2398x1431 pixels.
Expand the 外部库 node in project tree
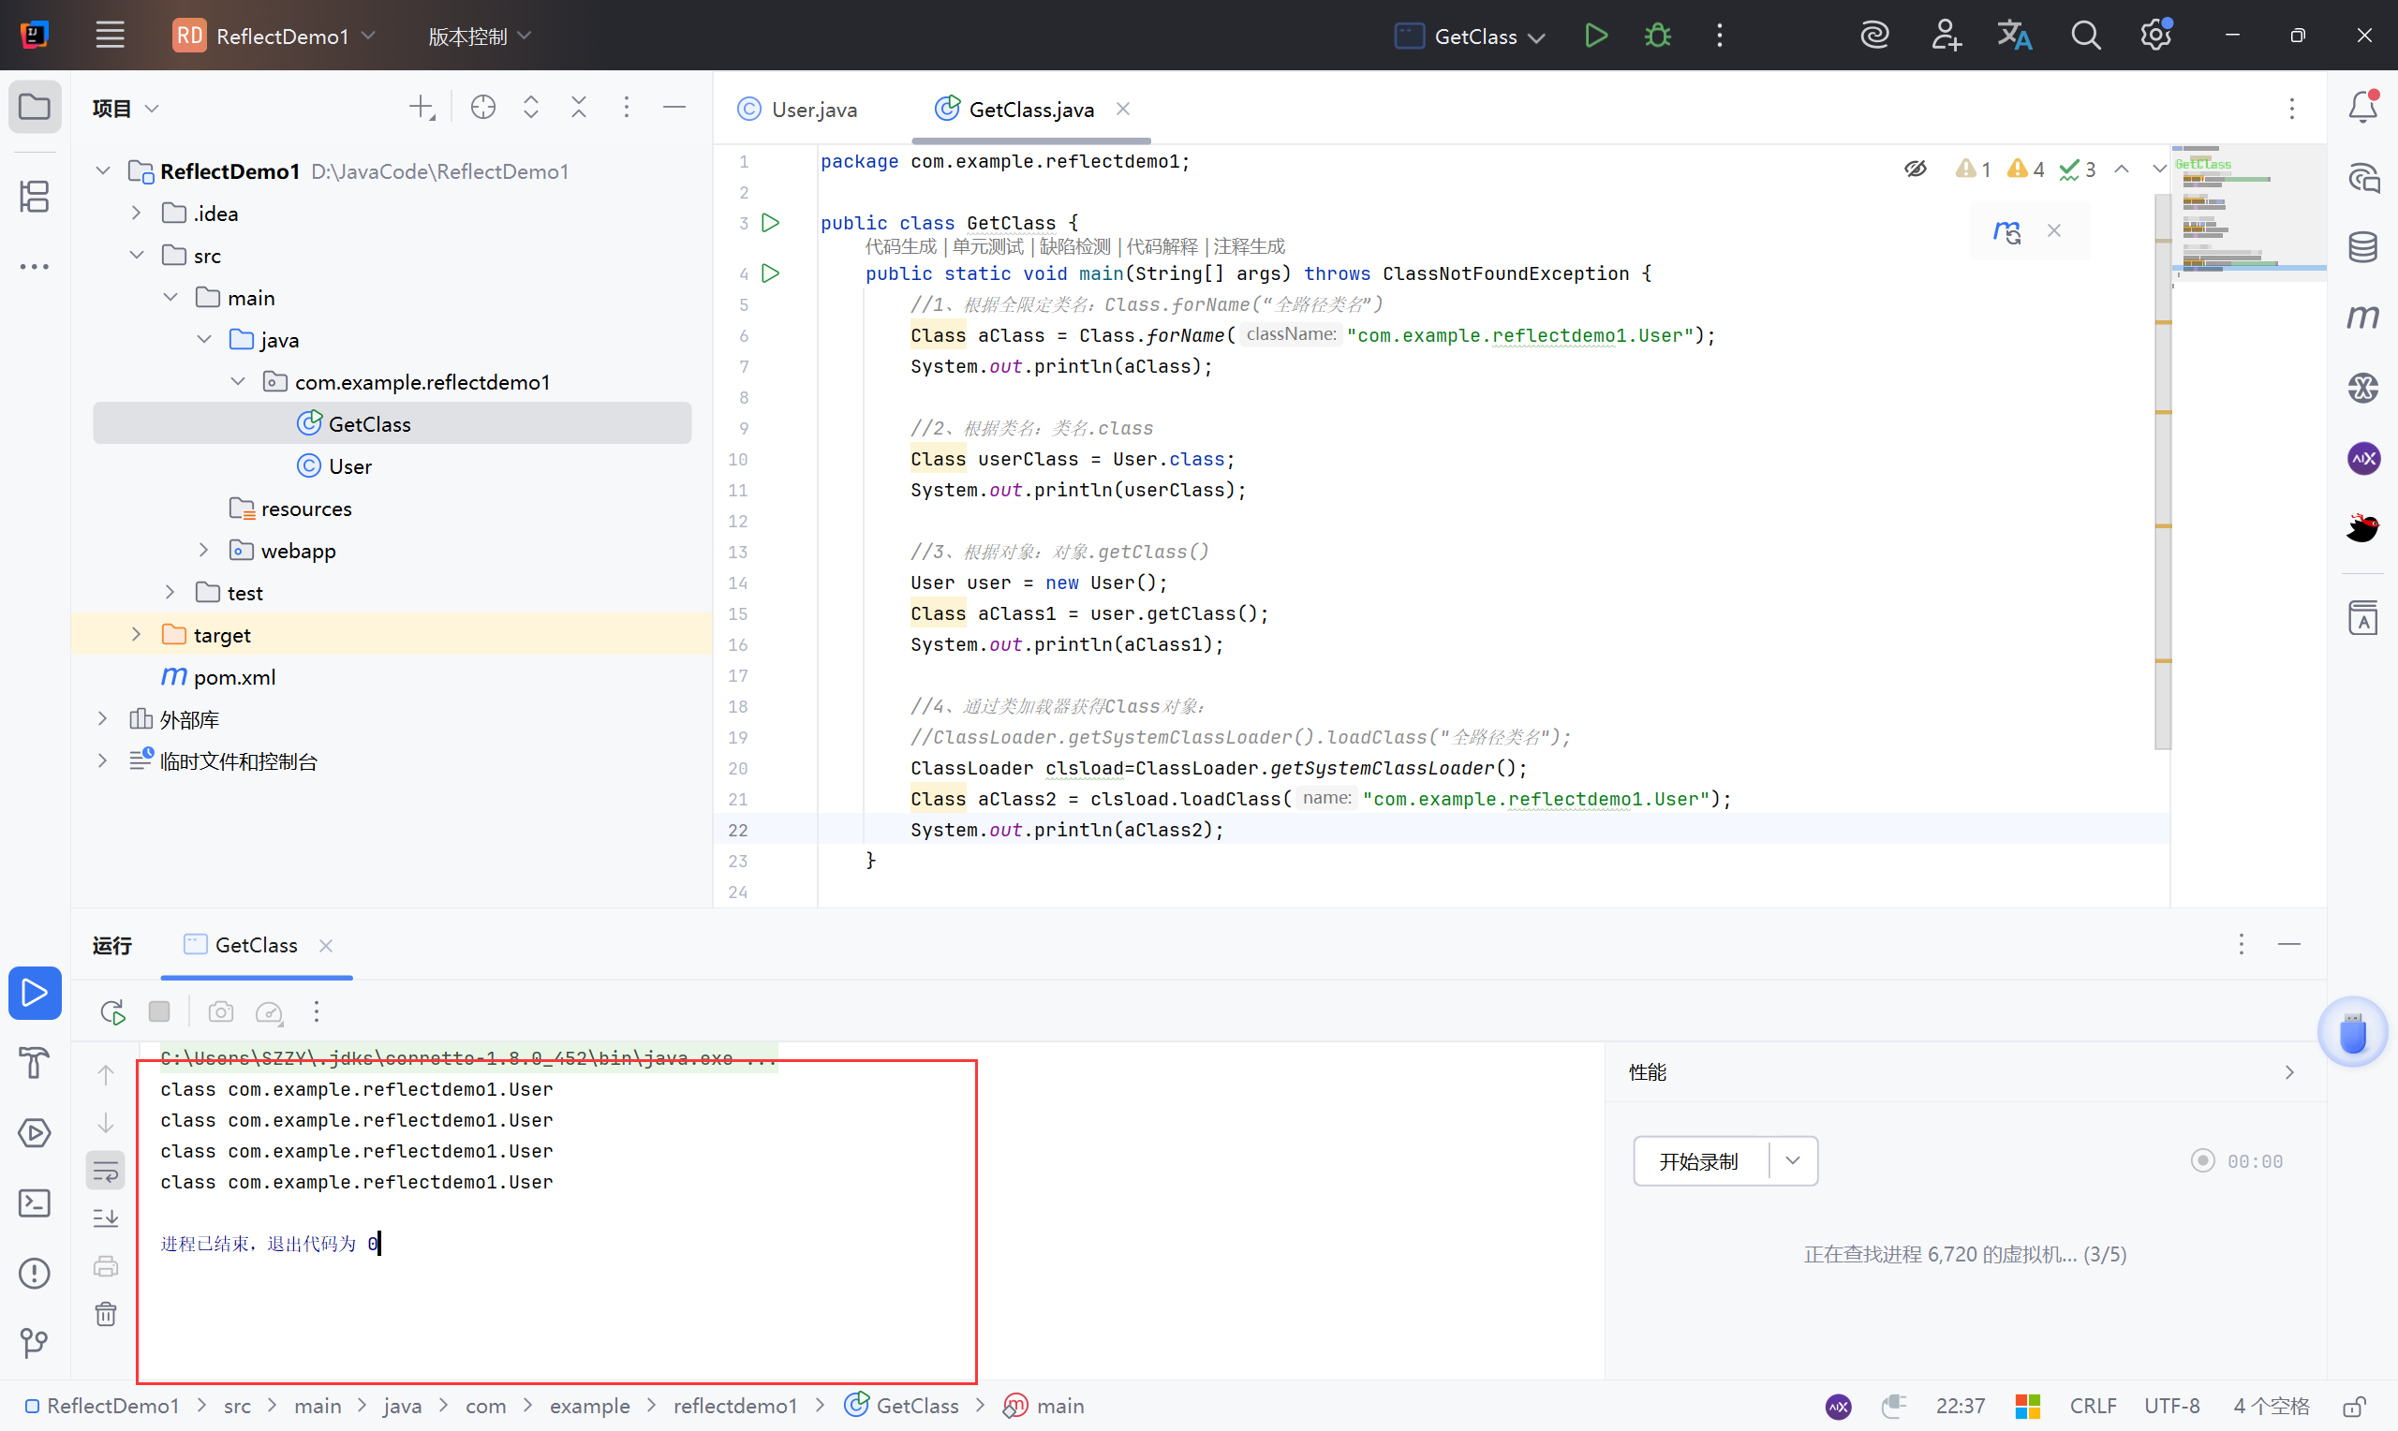[102, 718]
